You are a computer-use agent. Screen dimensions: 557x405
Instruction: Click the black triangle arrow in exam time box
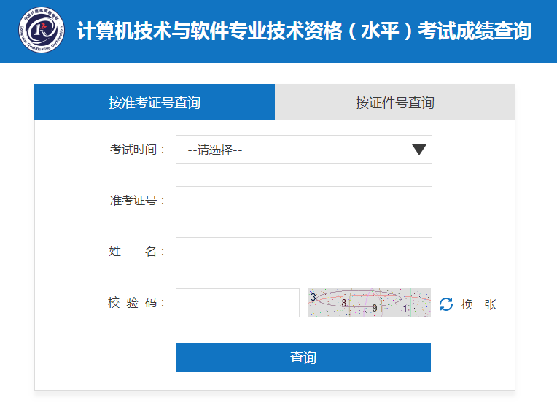click(418, 150)
